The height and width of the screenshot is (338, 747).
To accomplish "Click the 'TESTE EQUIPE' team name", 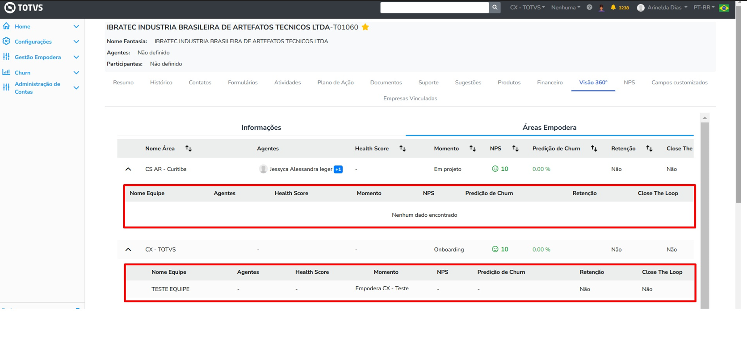I will point(170,289).
